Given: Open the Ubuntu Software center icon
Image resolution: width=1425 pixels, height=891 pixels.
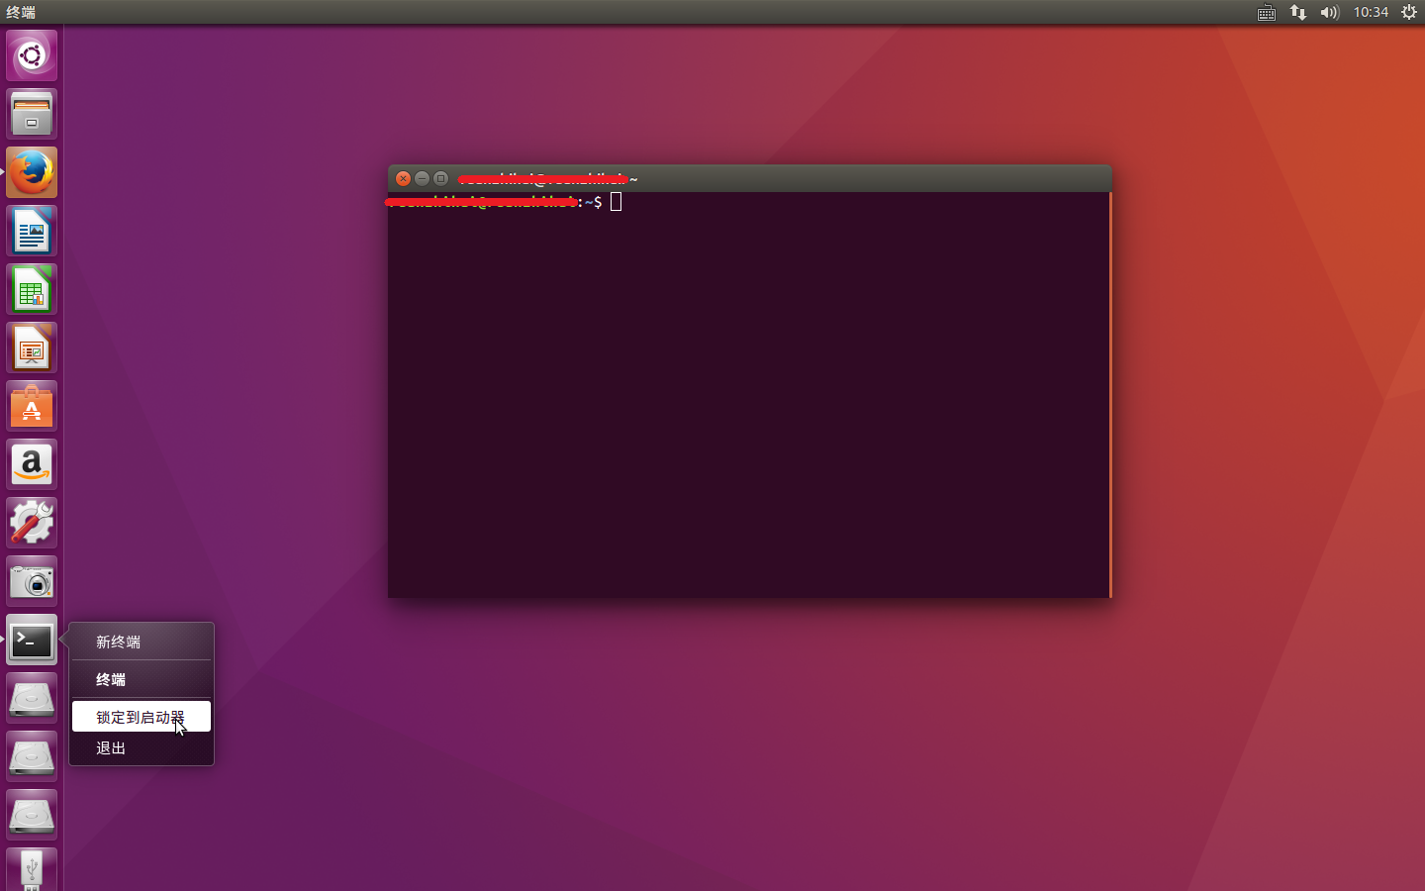Looking at the screenshot, I should coord(31,405).
